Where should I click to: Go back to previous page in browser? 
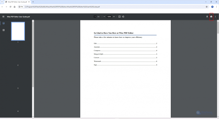click(x=2, y=7)
